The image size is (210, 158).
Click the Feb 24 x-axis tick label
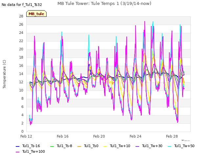point(136,136)
